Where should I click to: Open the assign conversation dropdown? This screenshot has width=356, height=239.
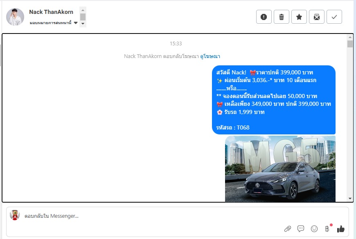tap(54, 23)
